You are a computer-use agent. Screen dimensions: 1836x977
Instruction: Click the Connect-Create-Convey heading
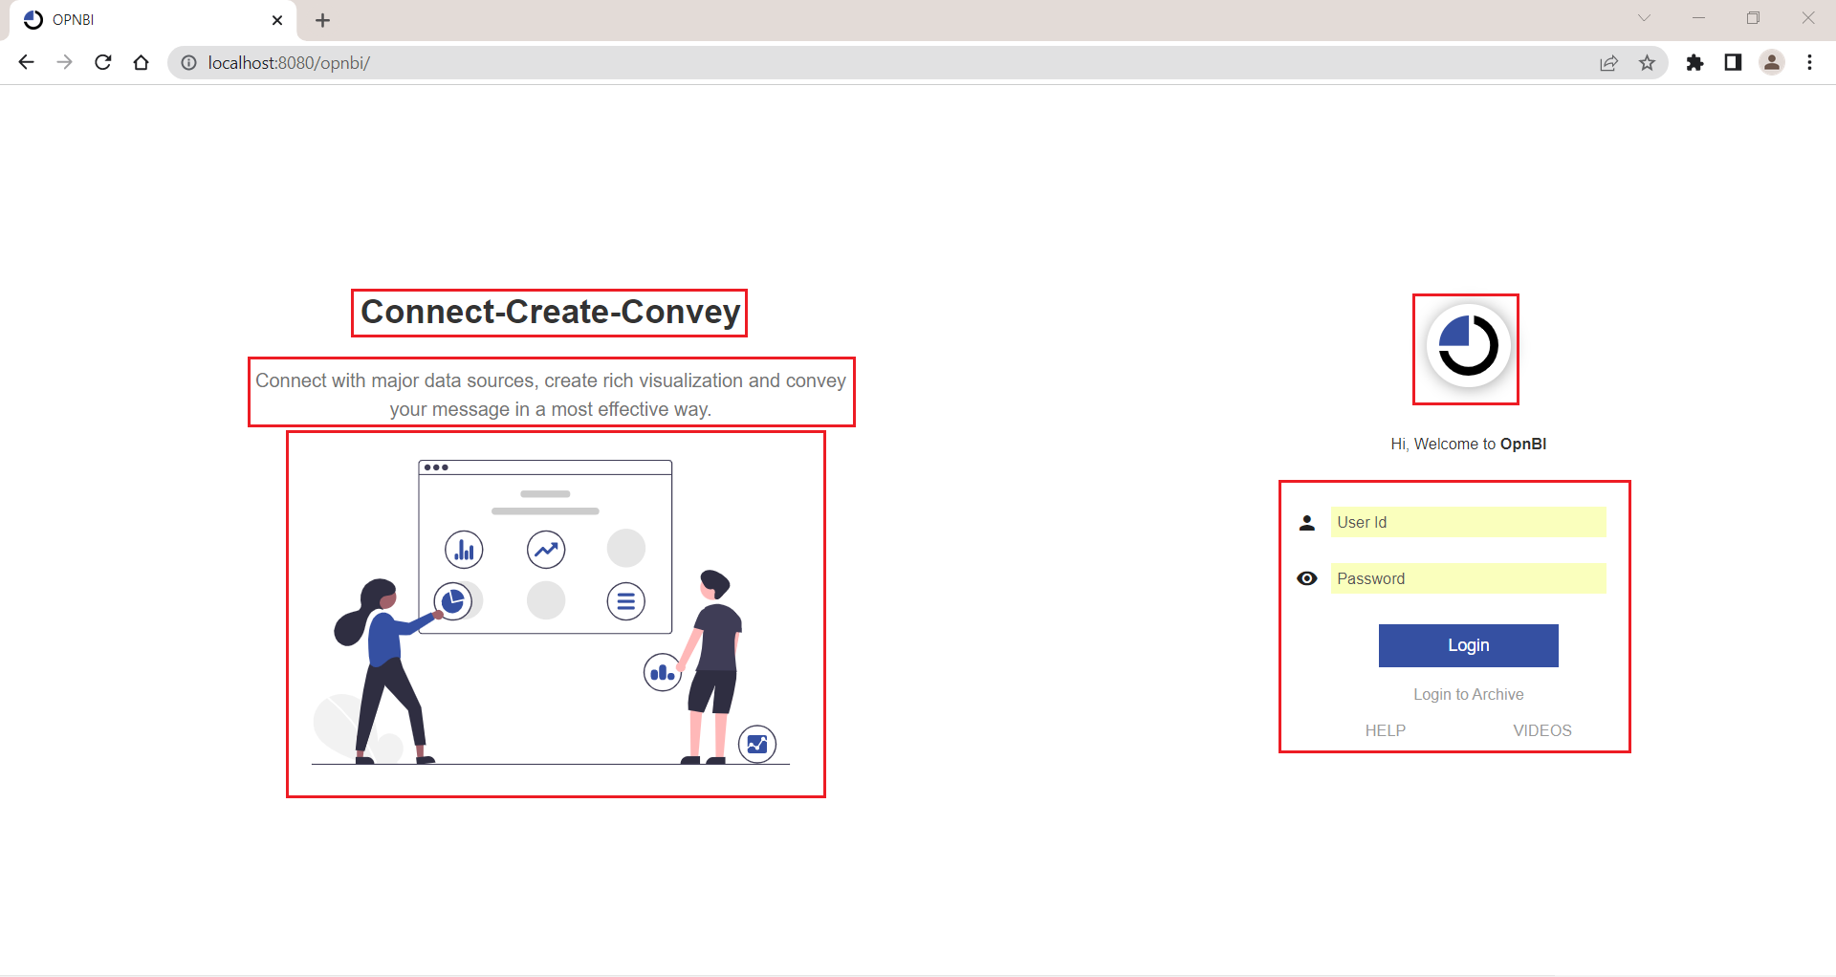pyautogui.click(x=550, y=312)
